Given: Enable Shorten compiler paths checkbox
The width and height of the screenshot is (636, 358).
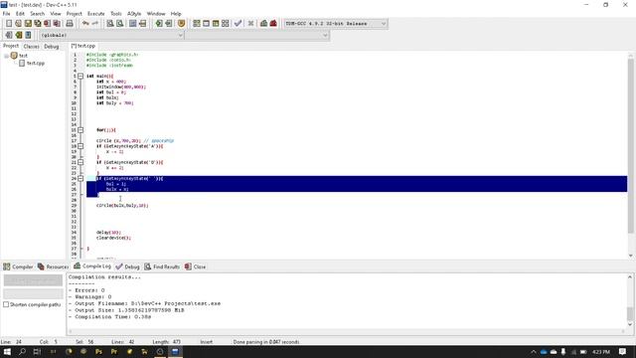Looking at the screenshot, I should click(6, 304).
